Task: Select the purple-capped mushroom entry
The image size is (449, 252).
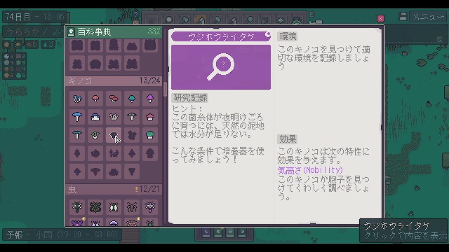Action: [x=150, y=99]
